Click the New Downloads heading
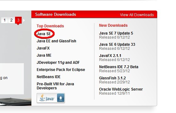176x113 pixels. coord(113,26)
